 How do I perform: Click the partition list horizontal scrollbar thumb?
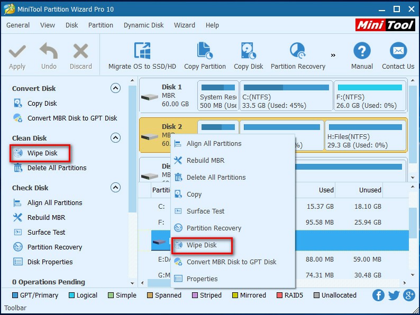159,283
